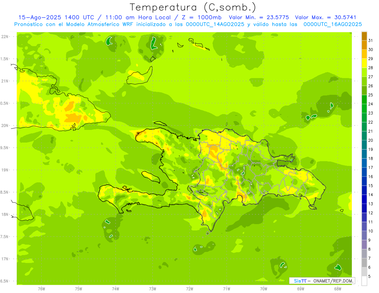Select the swatch between 25 and 26

pos(364,90)
